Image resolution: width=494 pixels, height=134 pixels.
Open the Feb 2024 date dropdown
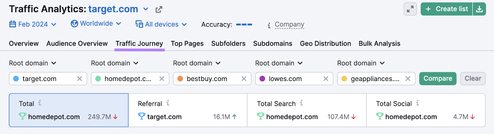pyautogui.click(x=33, y=24)
